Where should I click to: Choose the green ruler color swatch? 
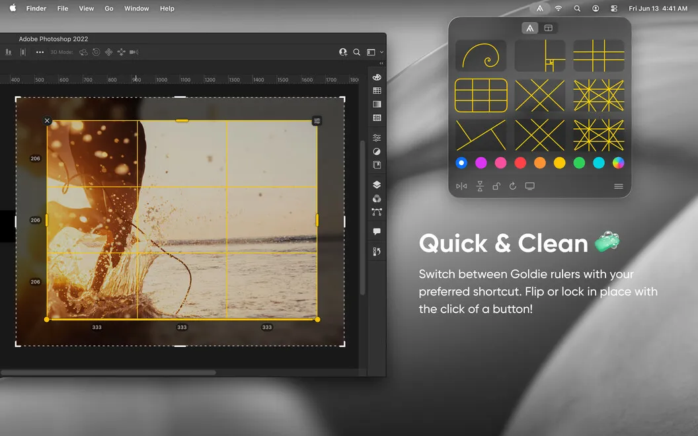tap(579, 163)
